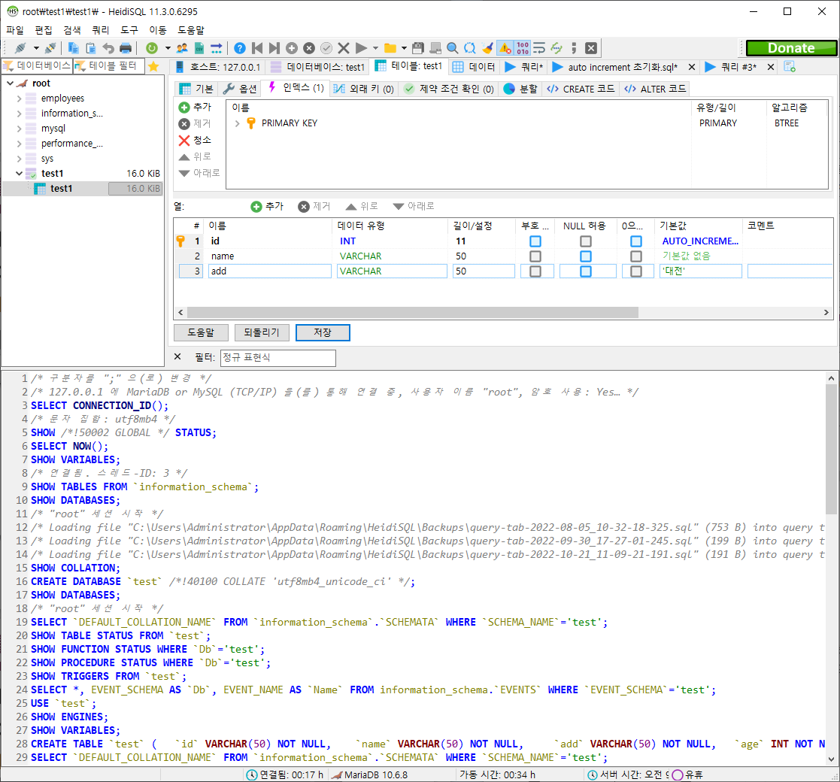Click the 저장 save button
This screenshot has height=782, width=840.
(x=323, y=332)
